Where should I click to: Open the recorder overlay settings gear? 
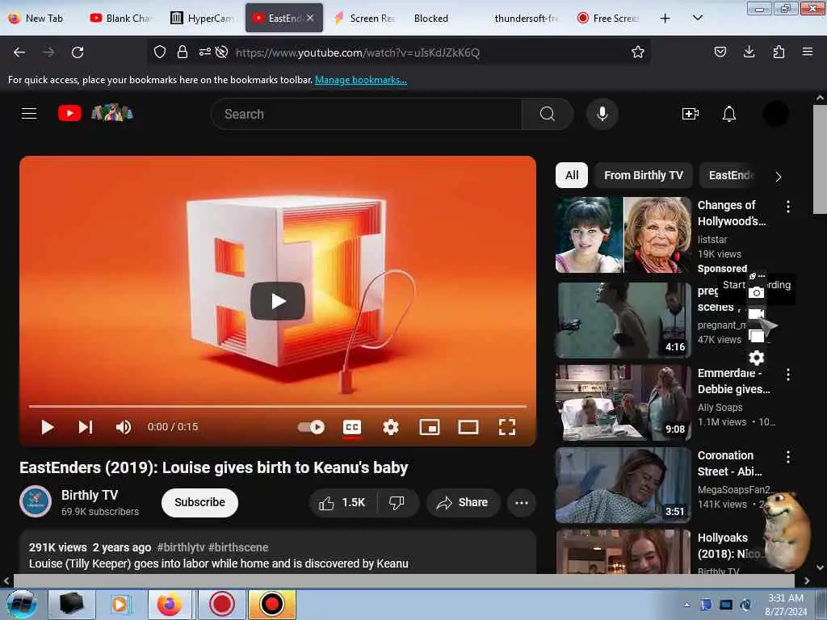click(756, 358)
